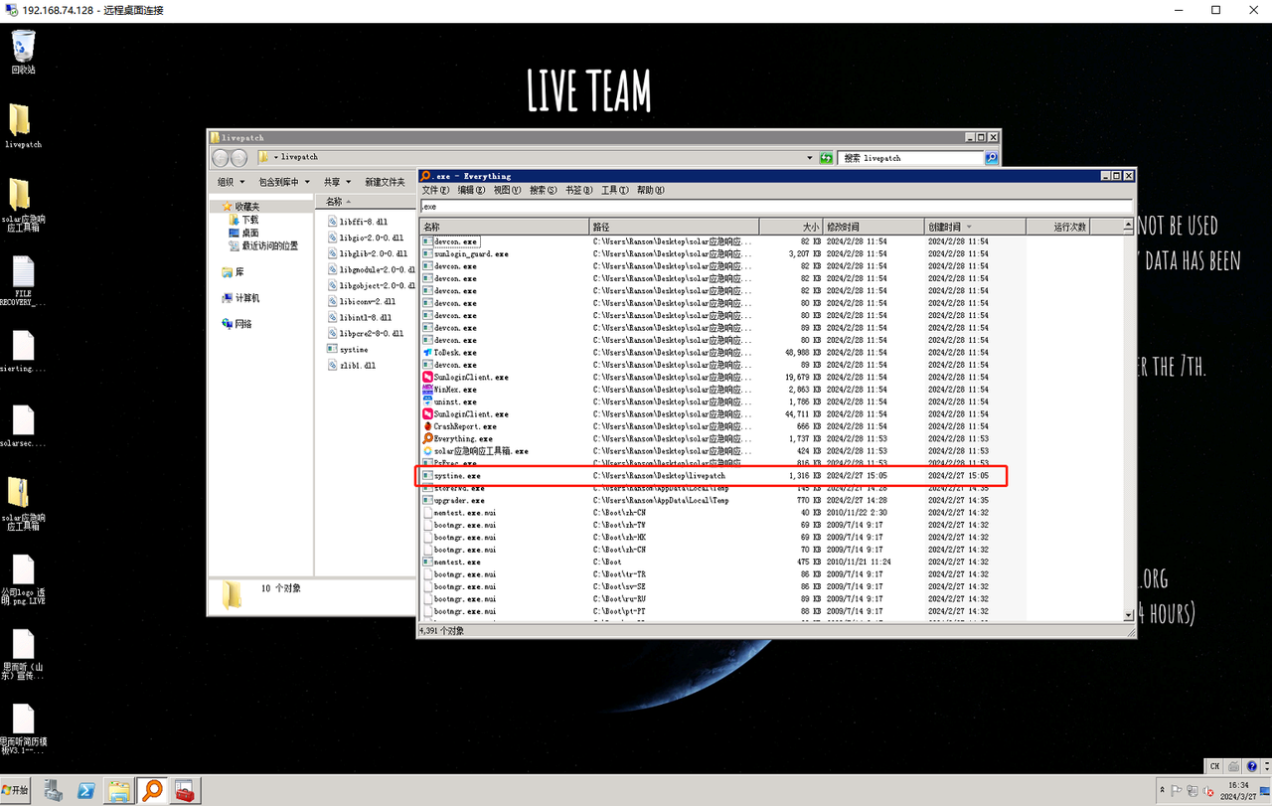This screenshot has width=1272, height=806.
Task: Click the 新建文件夹 button
Action: pyautogui.click(x=385, y=182)
